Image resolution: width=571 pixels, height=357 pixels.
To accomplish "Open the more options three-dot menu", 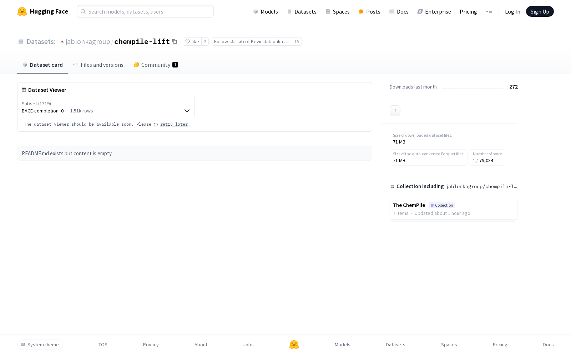I will [x=395, y=111].
